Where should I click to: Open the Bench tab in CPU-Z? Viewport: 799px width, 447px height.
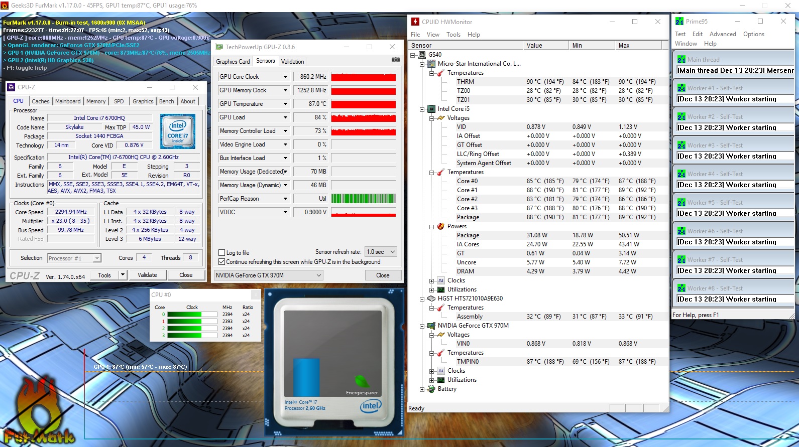pos(166,101)
